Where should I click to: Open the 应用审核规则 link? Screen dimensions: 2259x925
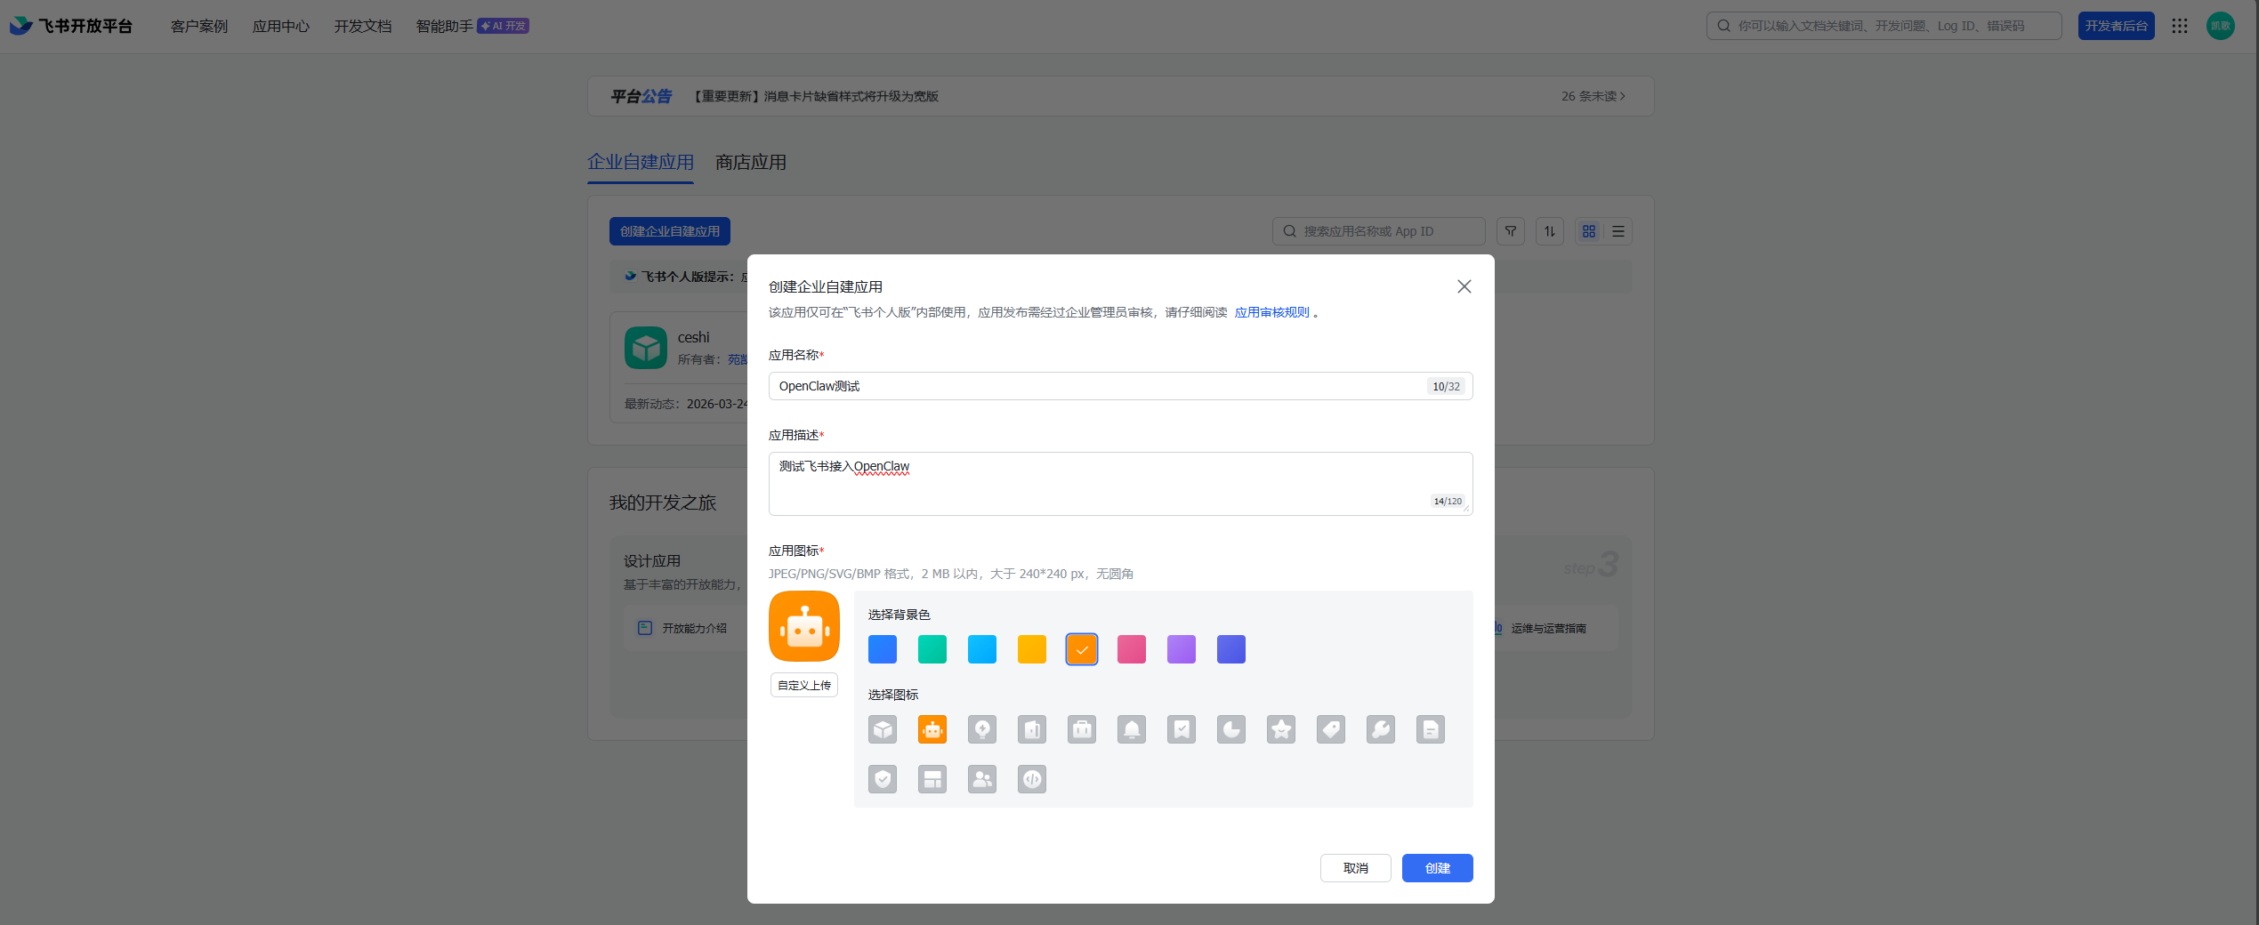pyautogui.click(x=1271, y=312)
